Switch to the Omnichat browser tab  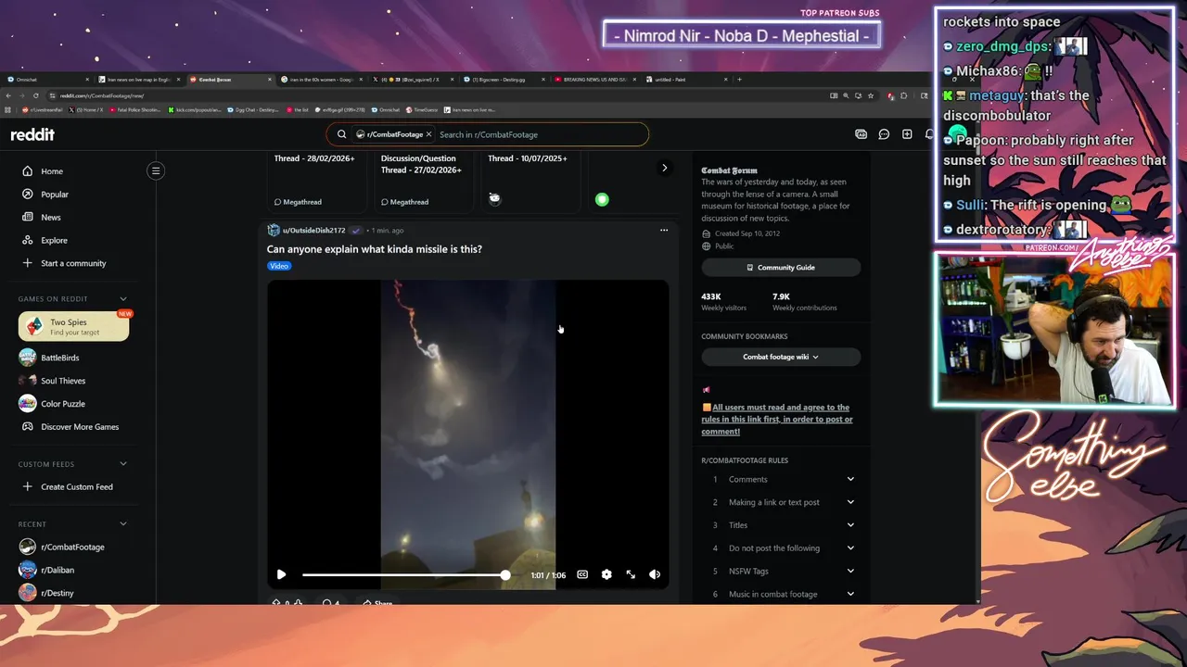(x=46, y=80)
